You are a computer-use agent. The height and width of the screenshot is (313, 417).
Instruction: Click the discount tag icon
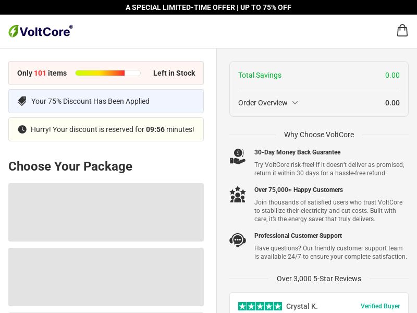22,101
